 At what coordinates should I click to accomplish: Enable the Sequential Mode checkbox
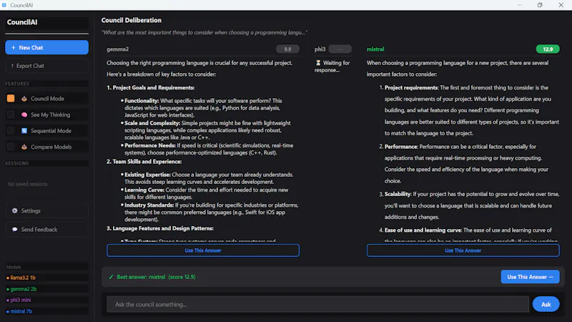coord(11,131)
